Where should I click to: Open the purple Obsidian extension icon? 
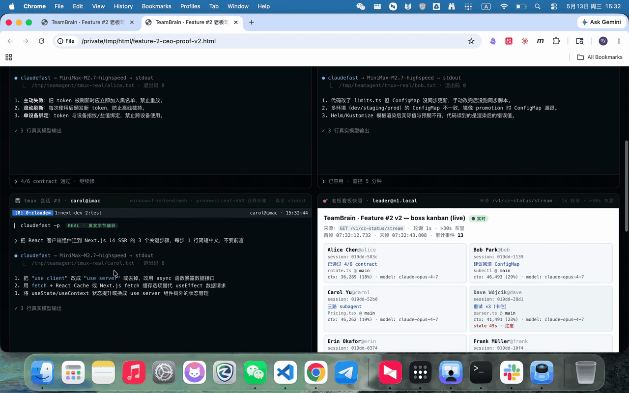click(x=493, y=41)
